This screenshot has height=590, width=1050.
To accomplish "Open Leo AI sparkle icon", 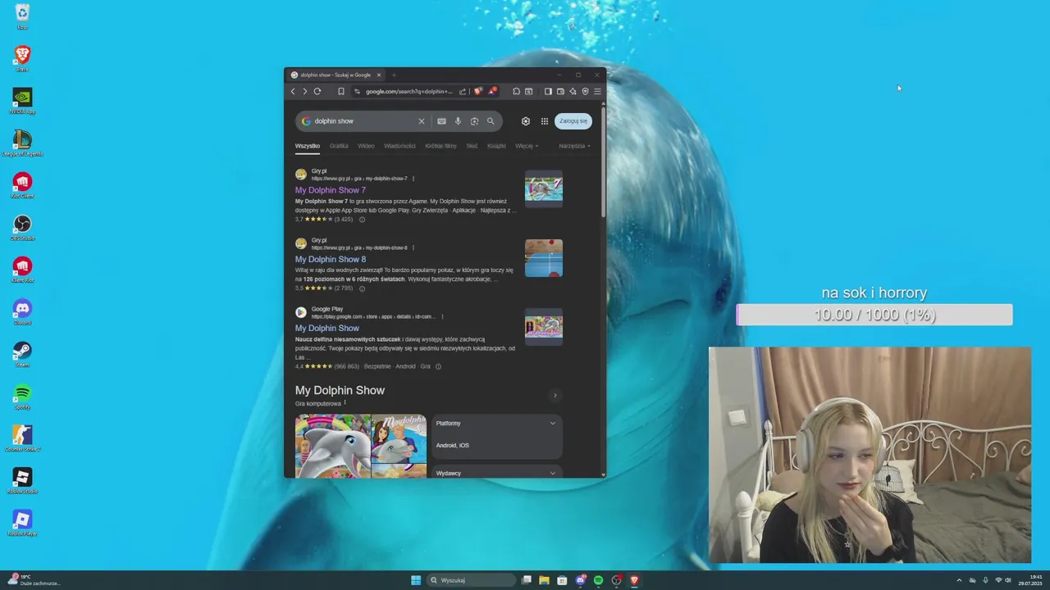I will tap(573, 91).
